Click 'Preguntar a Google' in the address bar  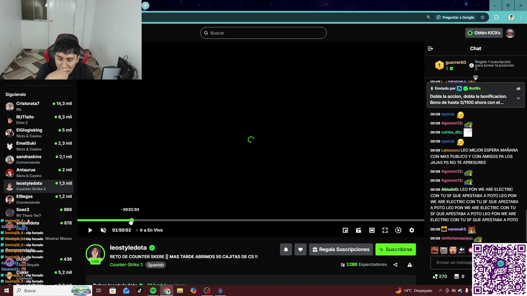click(455, 17)
